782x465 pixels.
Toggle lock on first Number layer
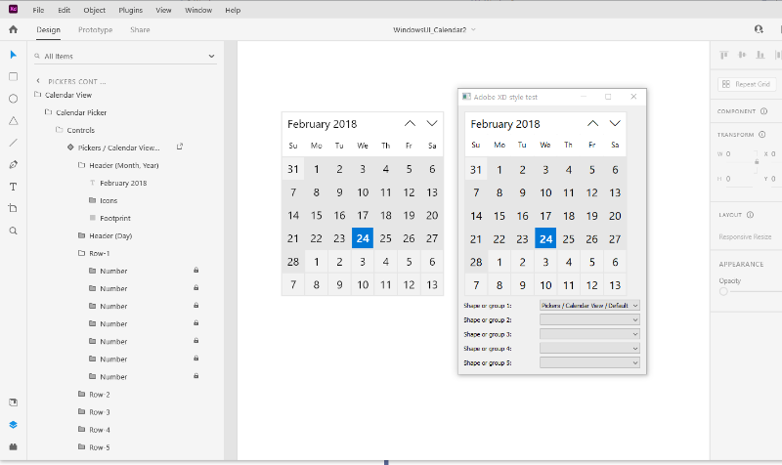[x=196, y=271]
